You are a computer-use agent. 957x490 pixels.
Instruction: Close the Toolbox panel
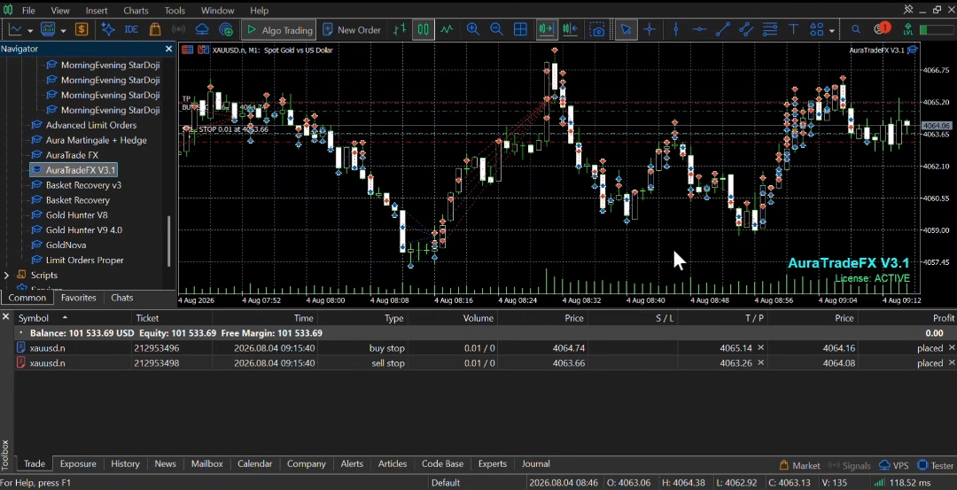click(x=5, y=317)
